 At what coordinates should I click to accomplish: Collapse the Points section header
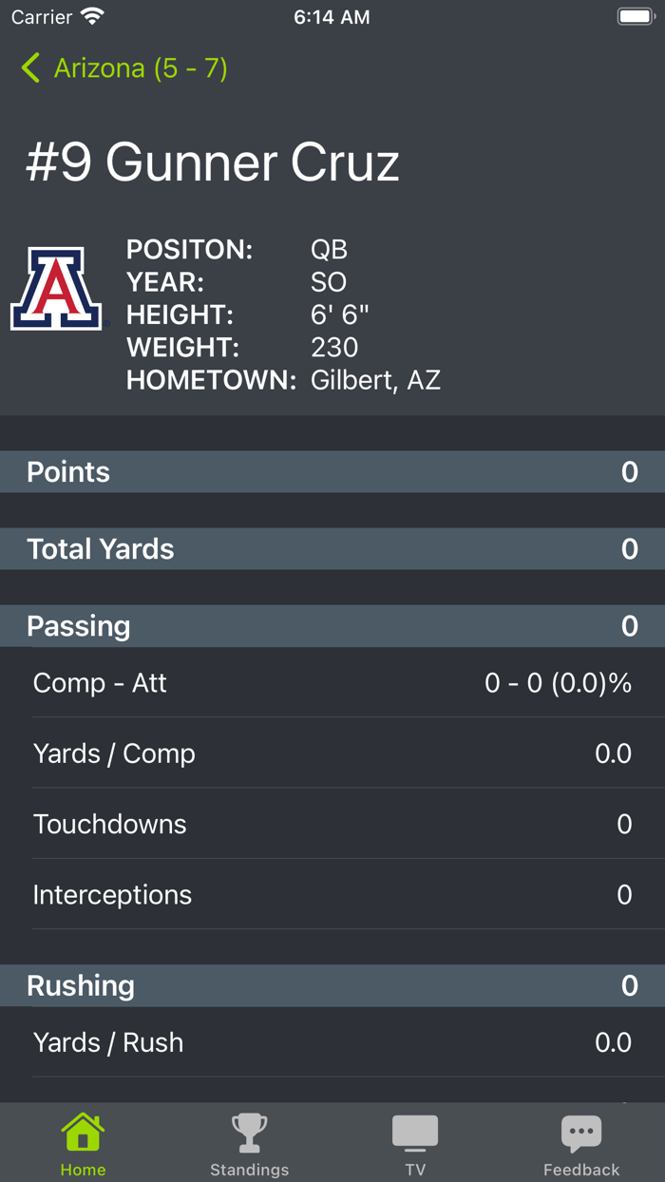[x=332, y=471]
